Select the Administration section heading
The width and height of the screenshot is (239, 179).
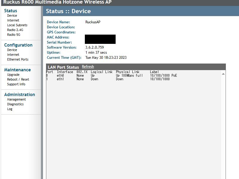(x=19, y=95)
